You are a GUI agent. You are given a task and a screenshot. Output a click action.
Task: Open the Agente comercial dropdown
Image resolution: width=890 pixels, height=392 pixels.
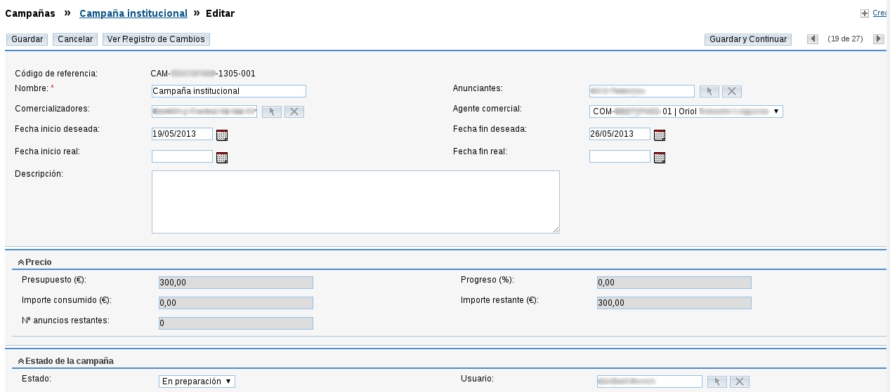[686, 111]
